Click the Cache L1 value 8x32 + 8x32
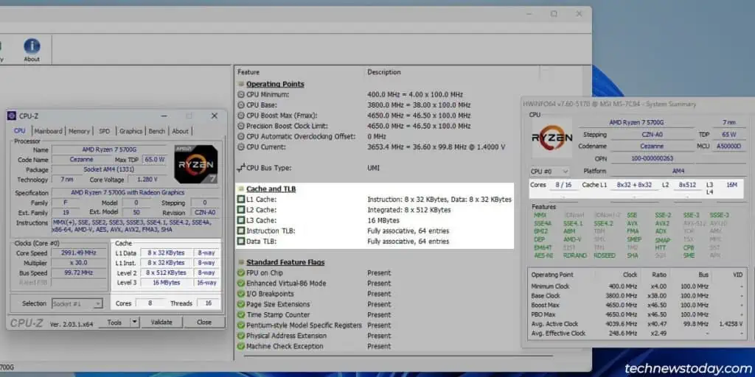This screenshot has height=377, width=755. tap(633, 185)
